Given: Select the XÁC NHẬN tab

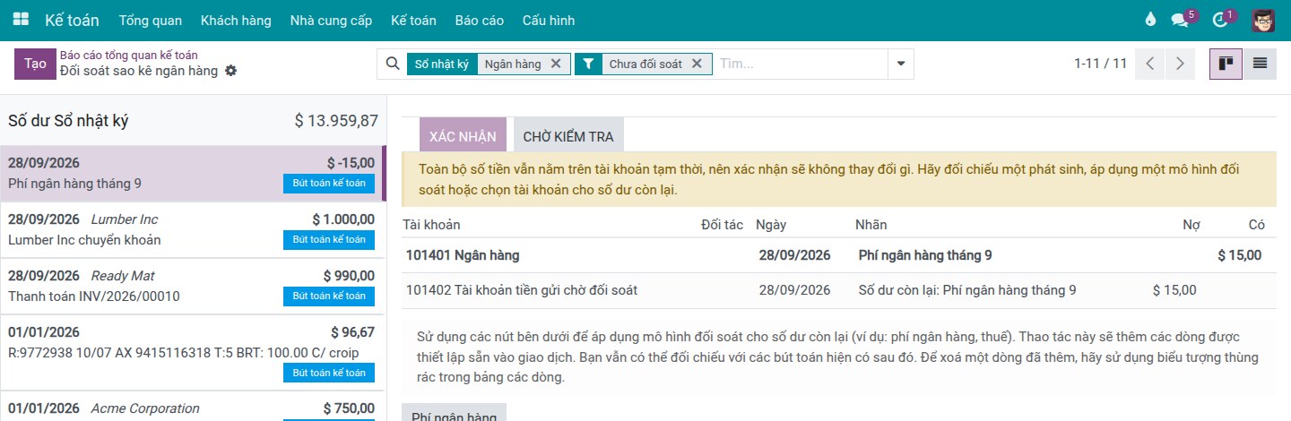Looking at the screenshot, I should coord(463,136).
